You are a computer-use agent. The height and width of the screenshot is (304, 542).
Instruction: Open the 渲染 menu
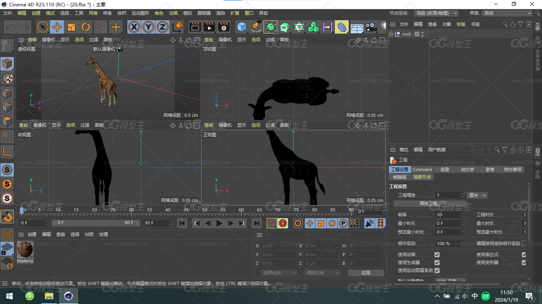(221, 13)
